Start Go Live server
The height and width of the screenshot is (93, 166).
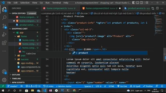(x=122, y=86)
